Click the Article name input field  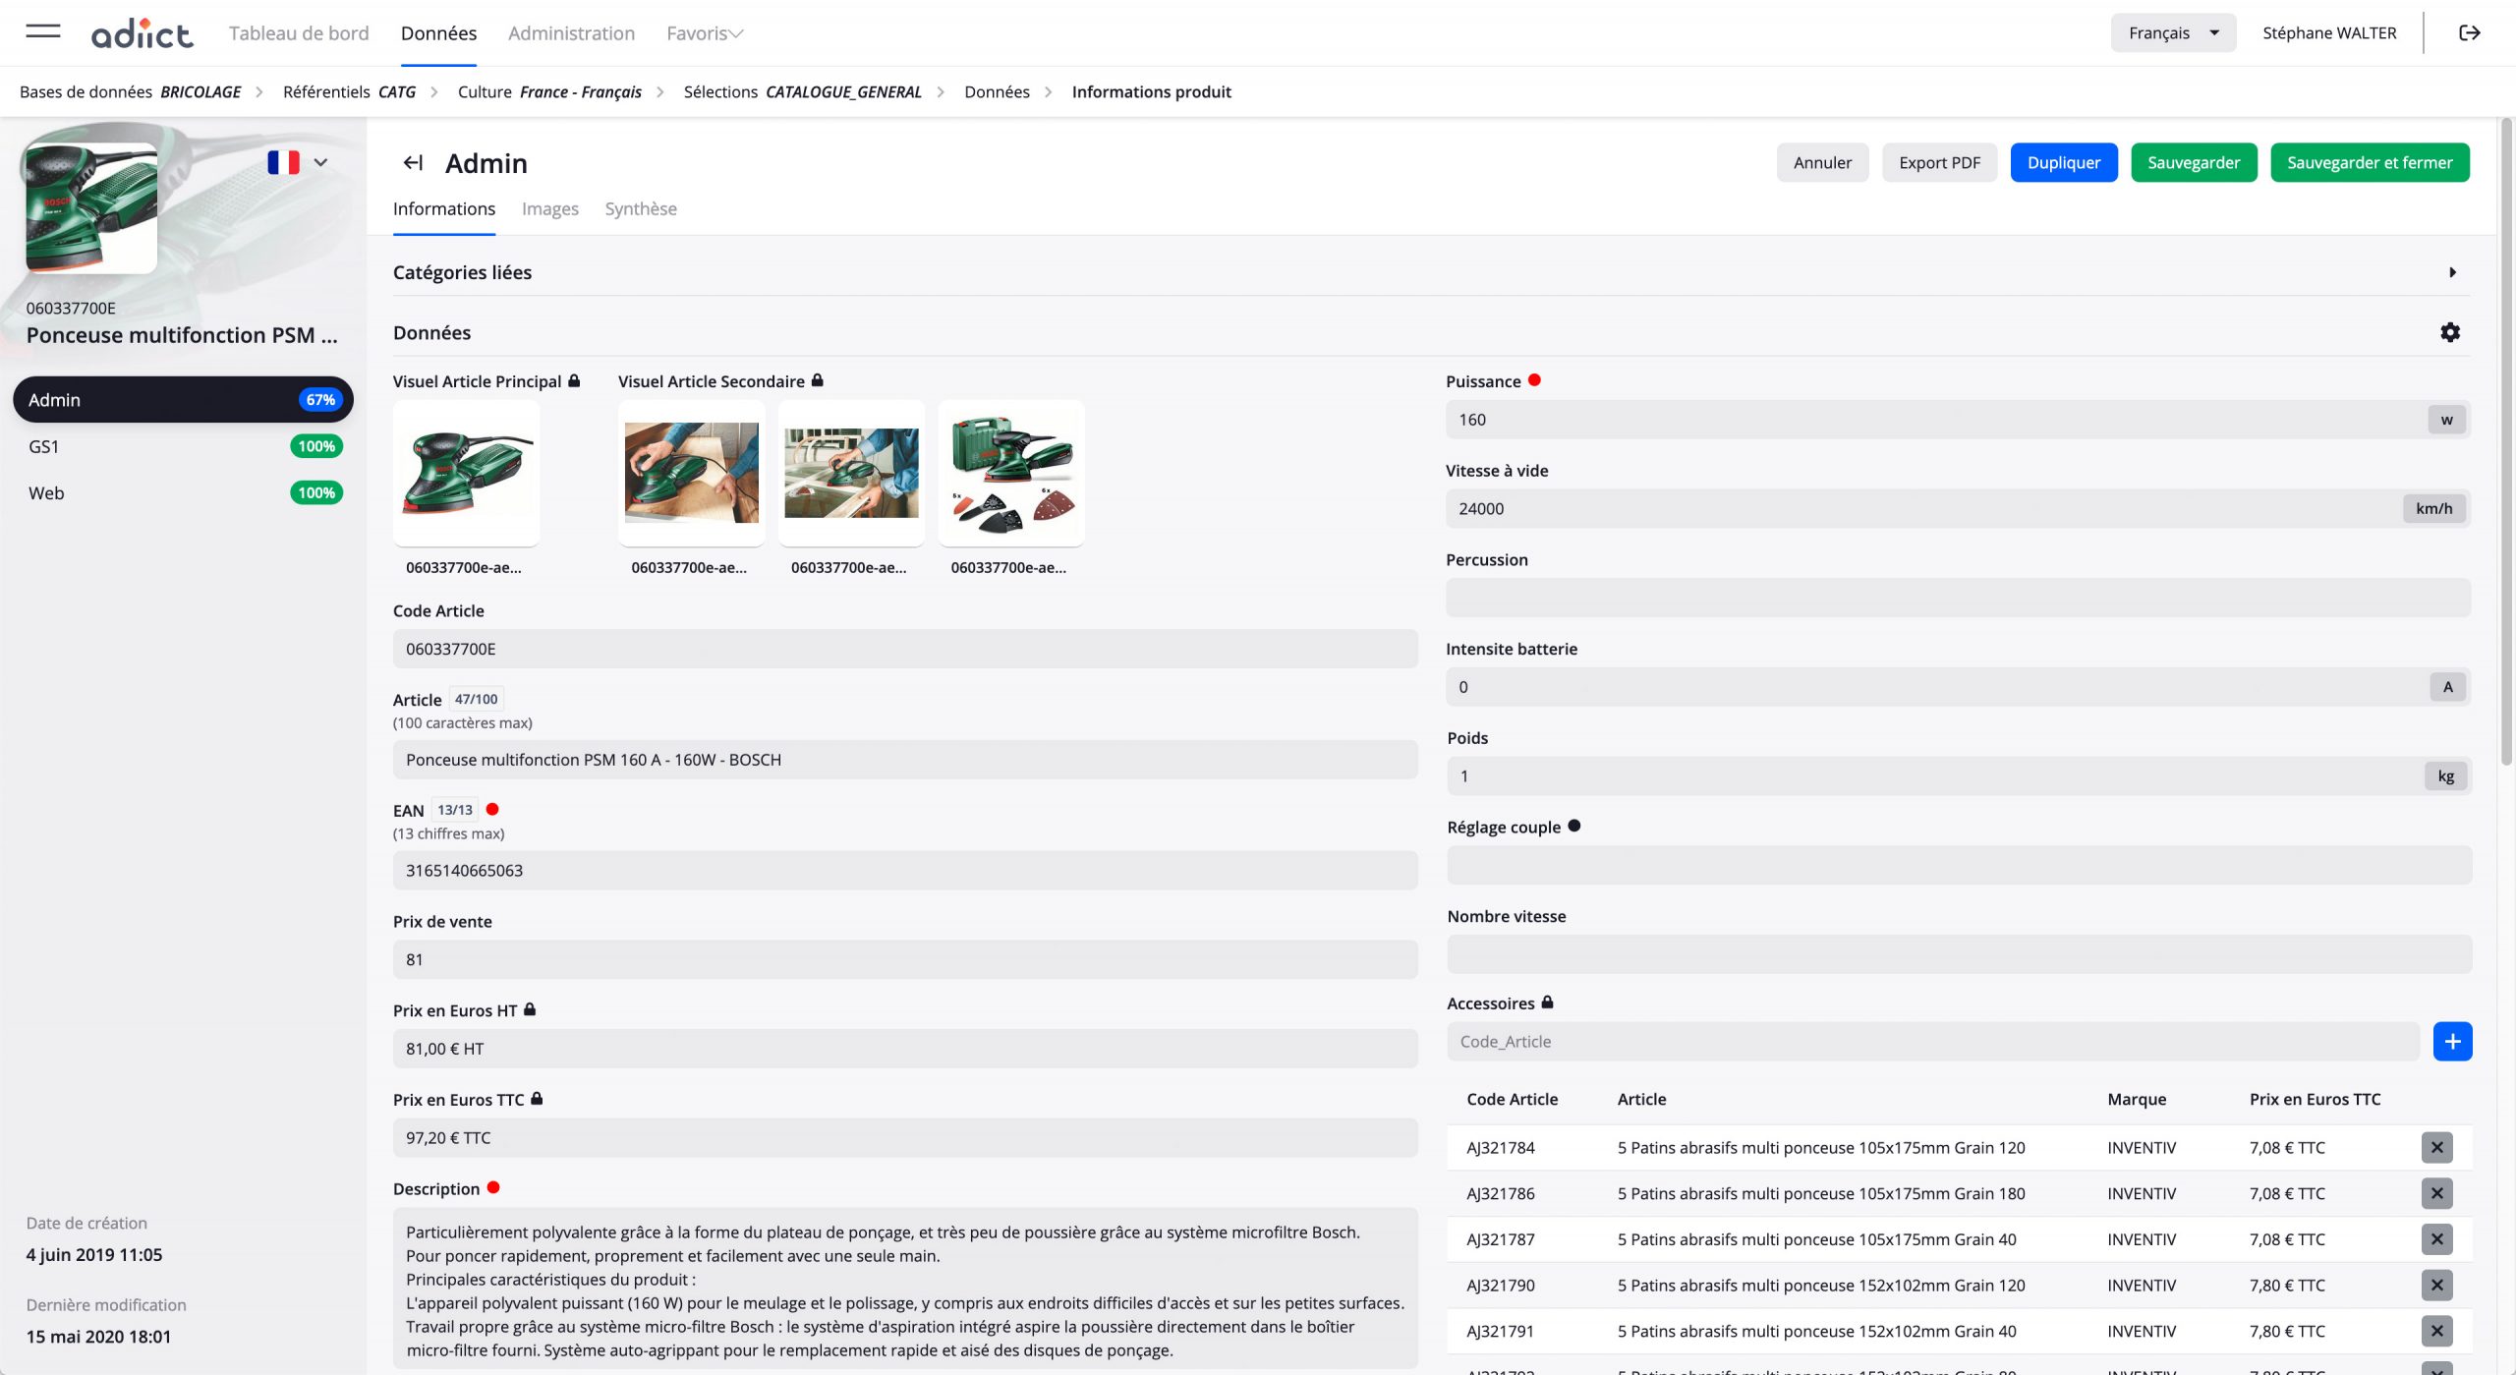905,760
